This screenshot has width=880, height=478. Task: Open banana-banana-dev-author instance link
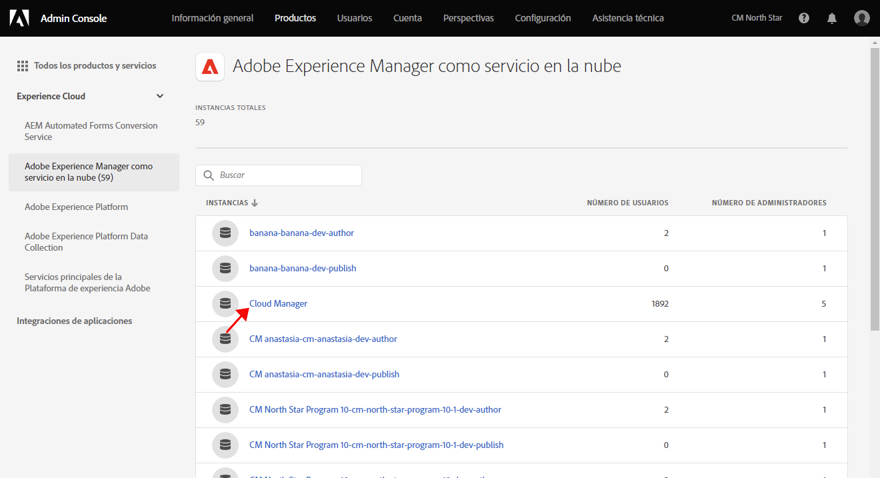click(301, 233)
